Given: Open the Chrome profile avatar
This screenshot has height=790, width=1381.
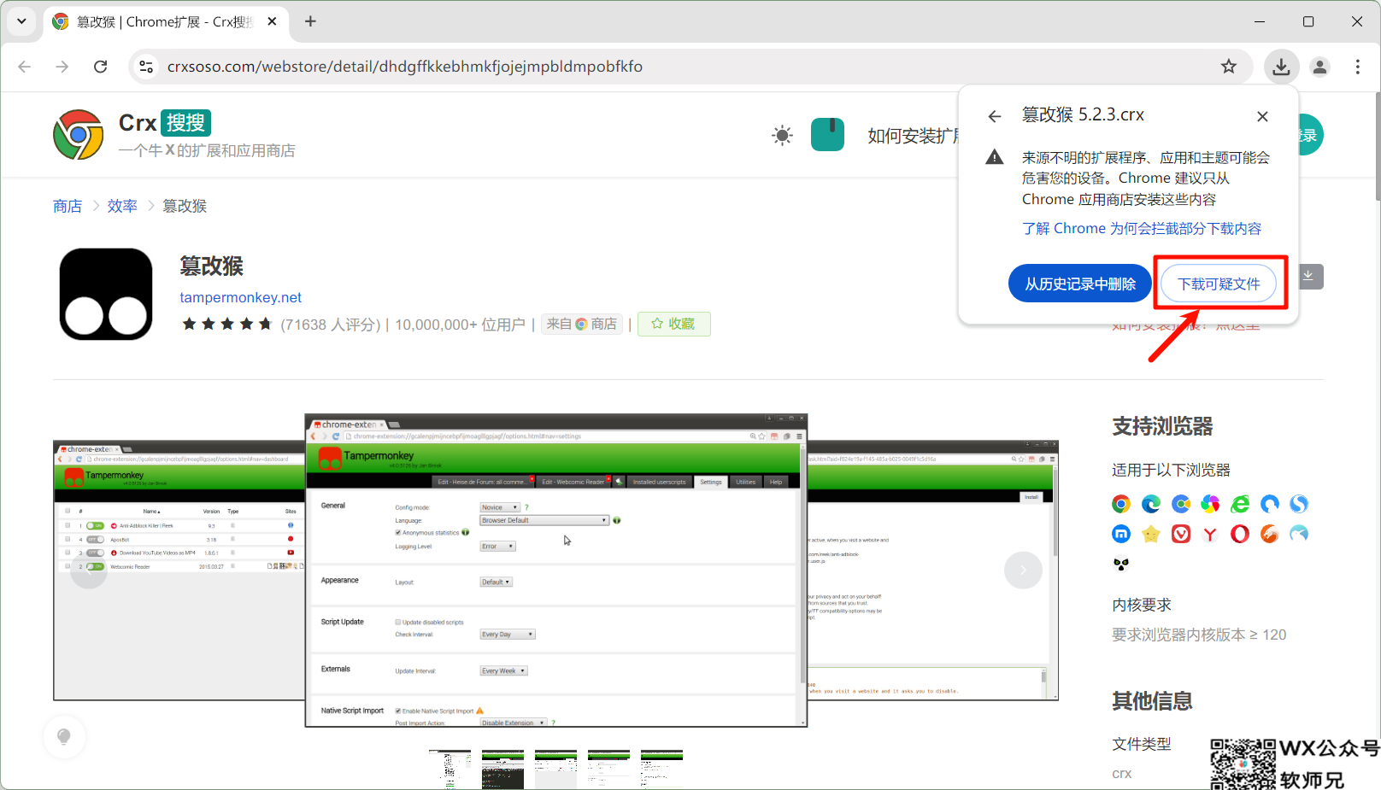Looking at the screenshot, I should coord(1319,67).
